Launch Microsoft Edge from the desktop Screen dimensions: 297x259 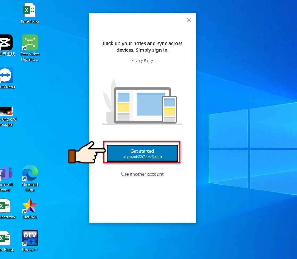(x=30, y=173)
